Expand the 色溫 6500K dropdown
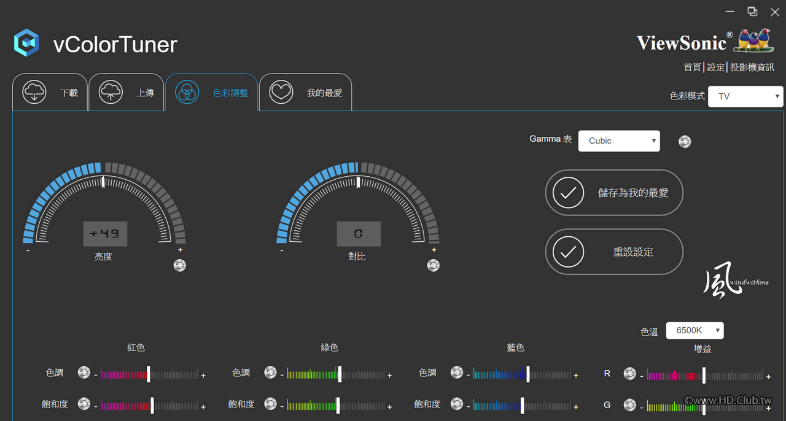 695,330
